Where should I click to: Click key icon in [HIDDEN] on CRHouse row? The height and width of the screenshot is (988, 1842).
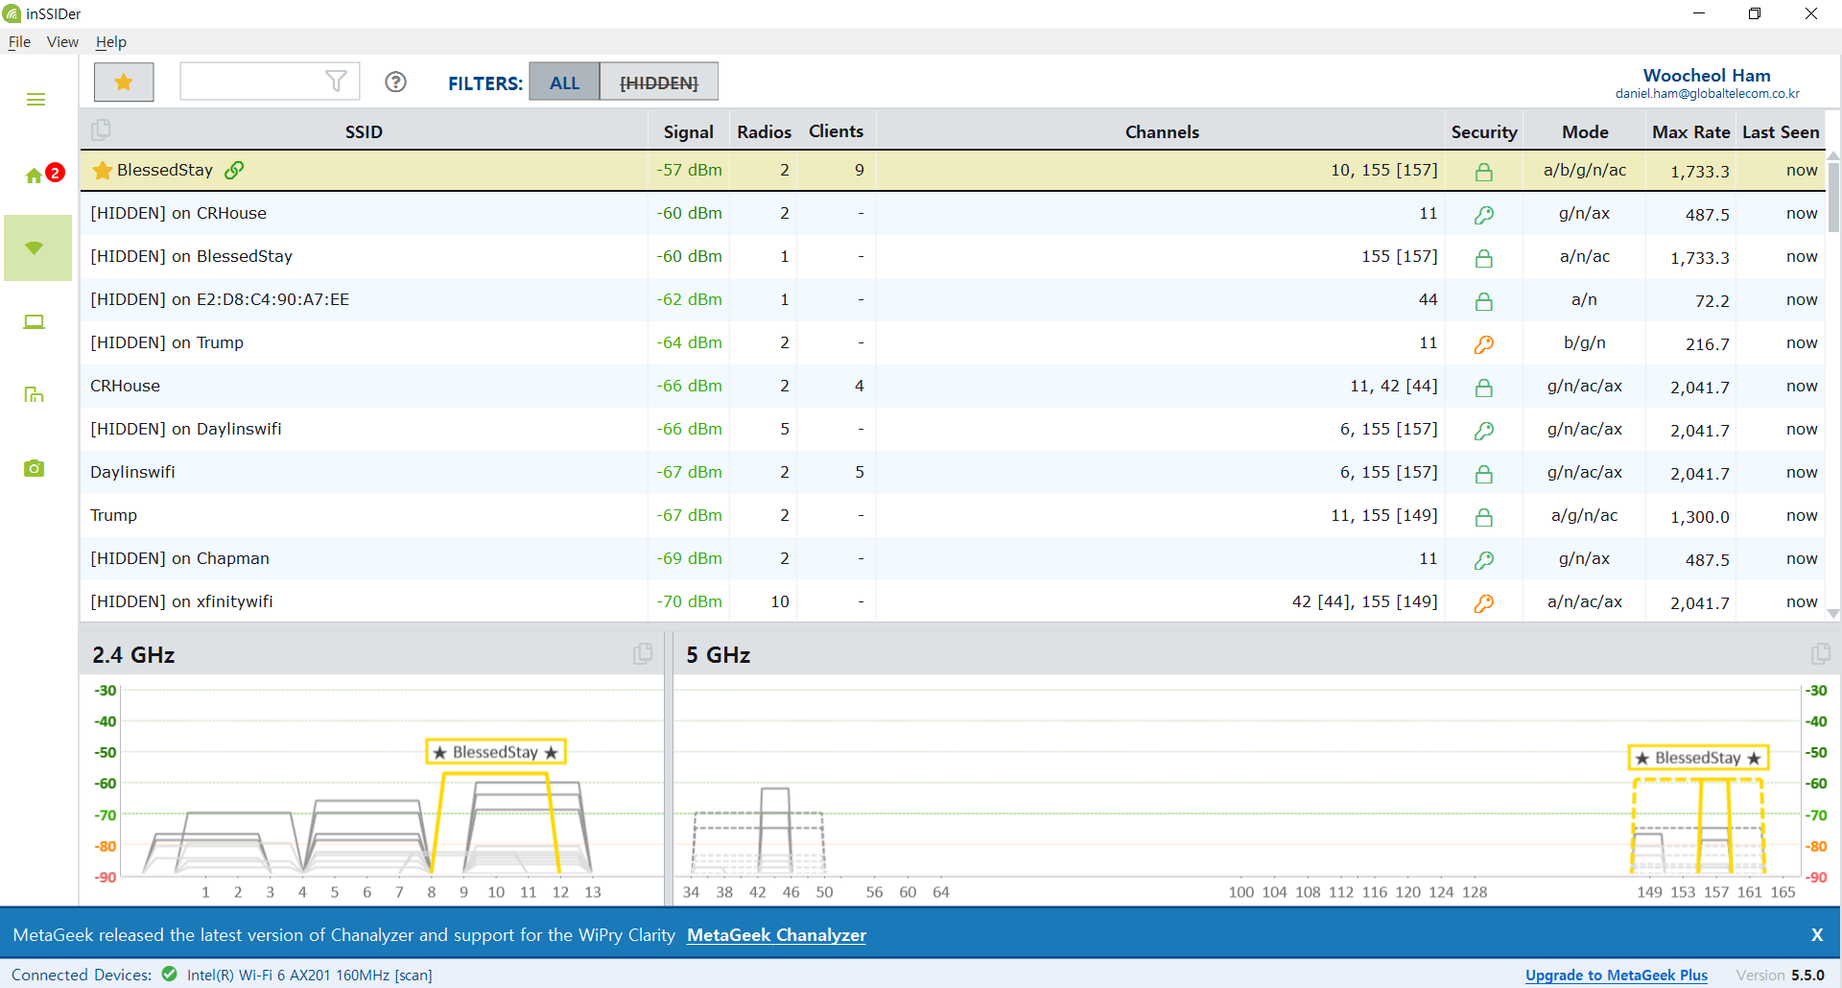[1484, 215]
